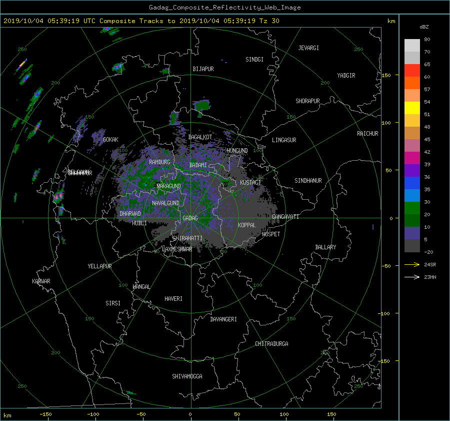Click the GOKAK city label
Viewport: 450px width, 421px height.
click(x=110, y=140)
